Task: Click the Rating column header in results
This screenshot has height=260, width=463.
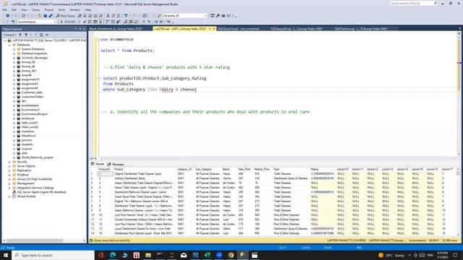Action: tap(315, 169)
